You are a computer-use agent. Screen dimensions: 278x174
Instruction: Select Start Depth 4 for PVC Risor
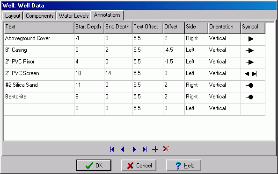point(89,63)
